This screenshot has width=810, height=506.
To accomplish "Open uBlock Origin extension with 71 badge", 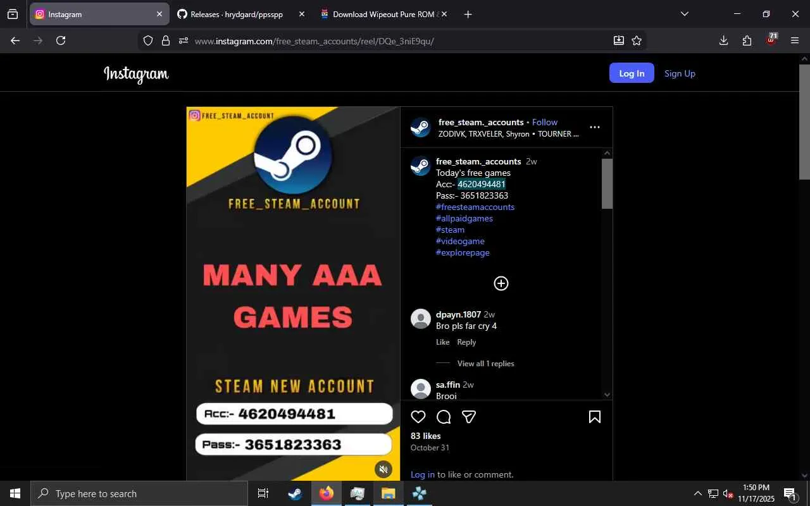I will [x=771, y=39].
